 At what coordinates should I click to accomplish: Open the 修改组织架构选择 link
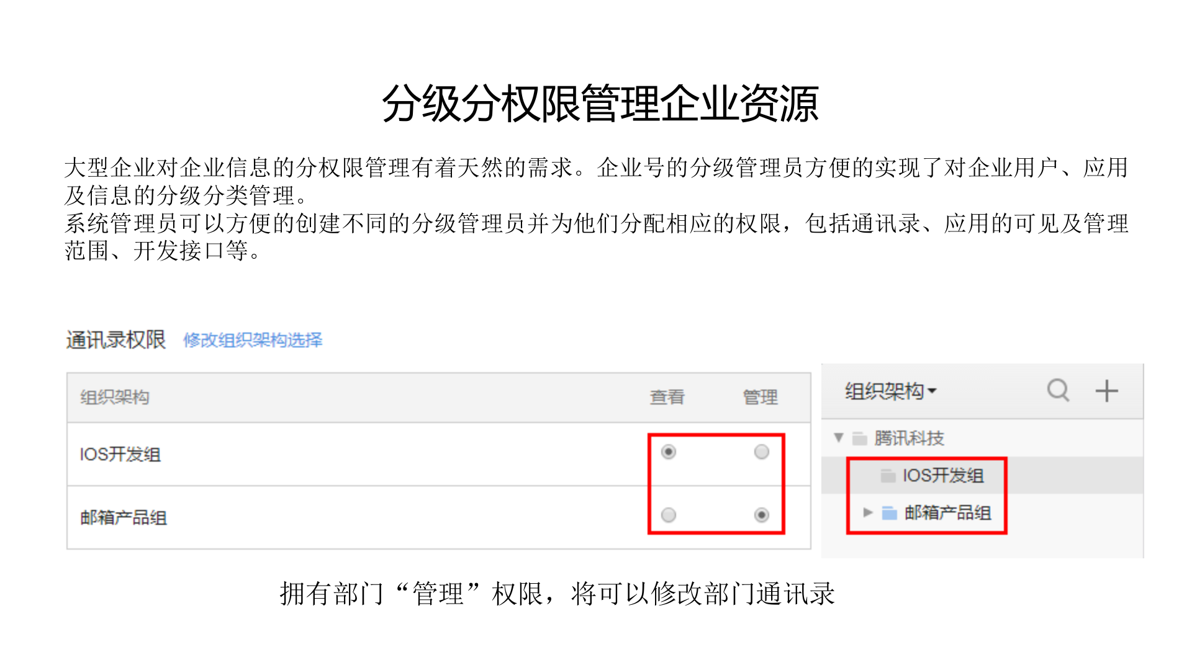(252, 341)
